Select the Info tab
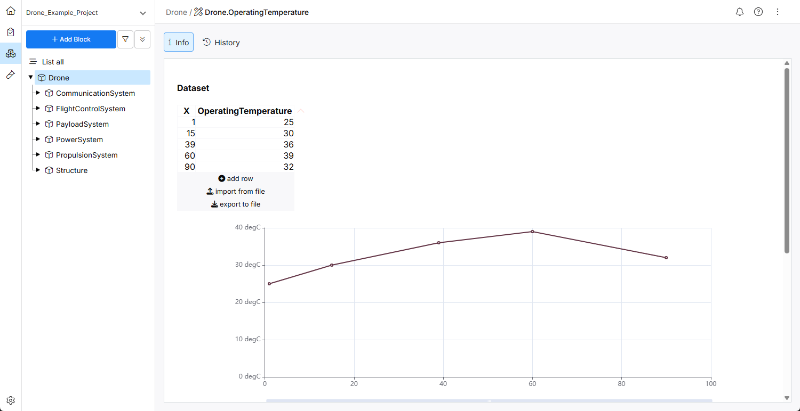The image size is (800, 411). click(179, 43)
